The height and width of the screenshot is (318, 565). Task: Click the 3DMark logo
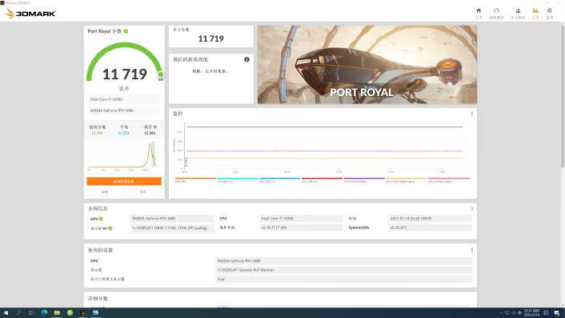(30, 14)
